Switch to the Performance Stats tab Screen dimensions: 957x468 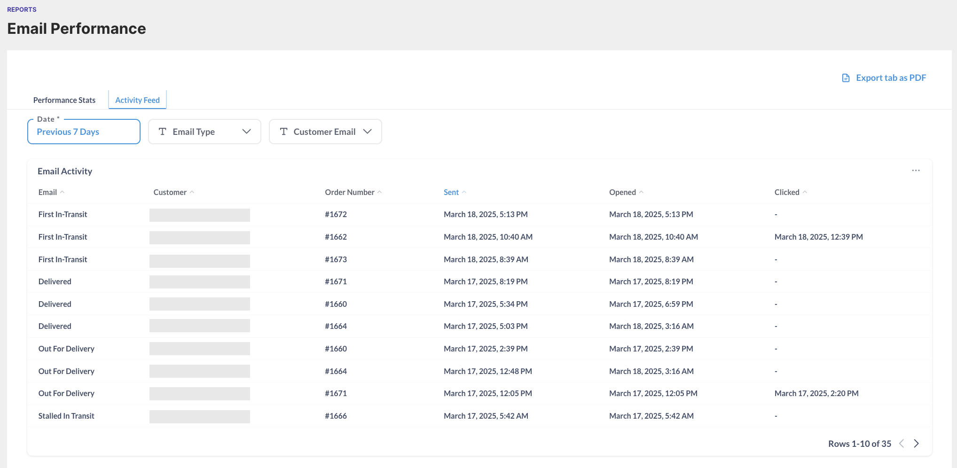pyautogui.click(x=64, y=100)
